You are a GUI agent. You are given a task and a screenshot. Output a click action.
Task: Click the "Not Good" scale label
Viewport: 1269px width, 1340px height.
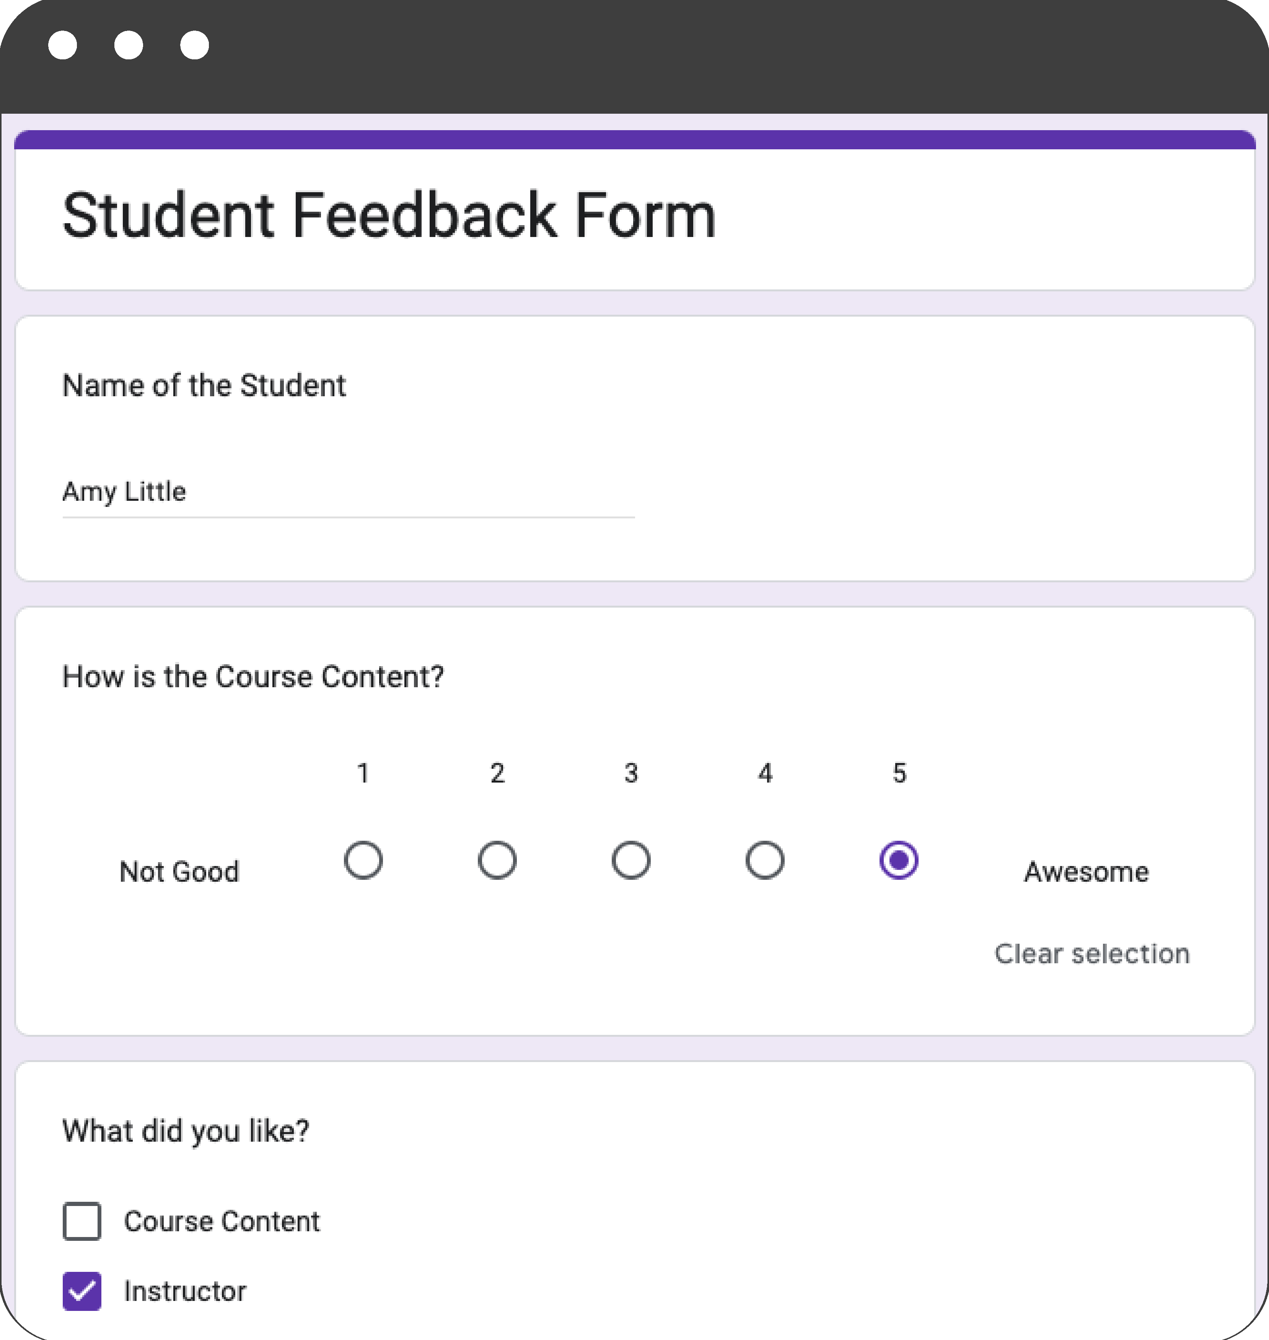click(x=179, y=872)
